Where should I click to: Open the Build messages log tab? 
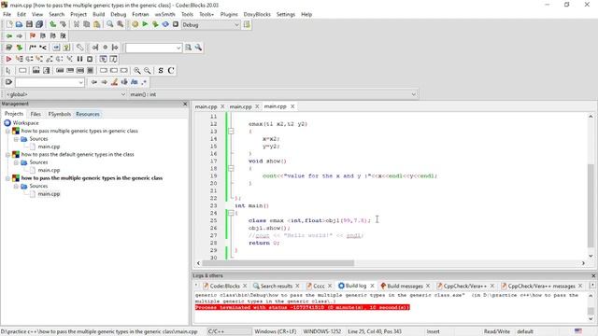pyautogui.click(x=405, y=286)
